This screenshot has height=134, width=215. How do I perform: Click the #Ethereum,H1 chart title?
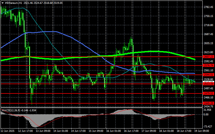coord(13,3)
